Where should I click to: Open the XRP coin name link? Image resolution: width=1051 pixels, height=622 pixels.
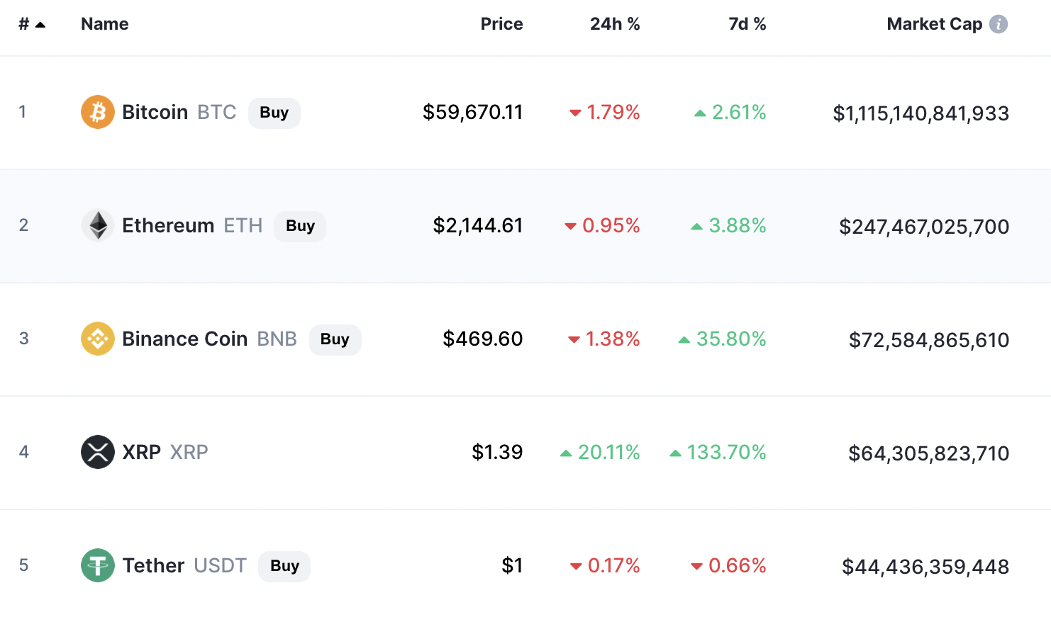point(141,452)
